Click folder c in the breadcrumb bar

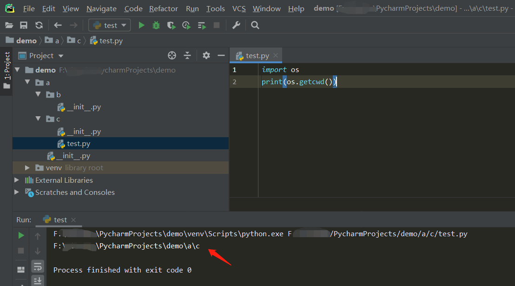point(74,41)
